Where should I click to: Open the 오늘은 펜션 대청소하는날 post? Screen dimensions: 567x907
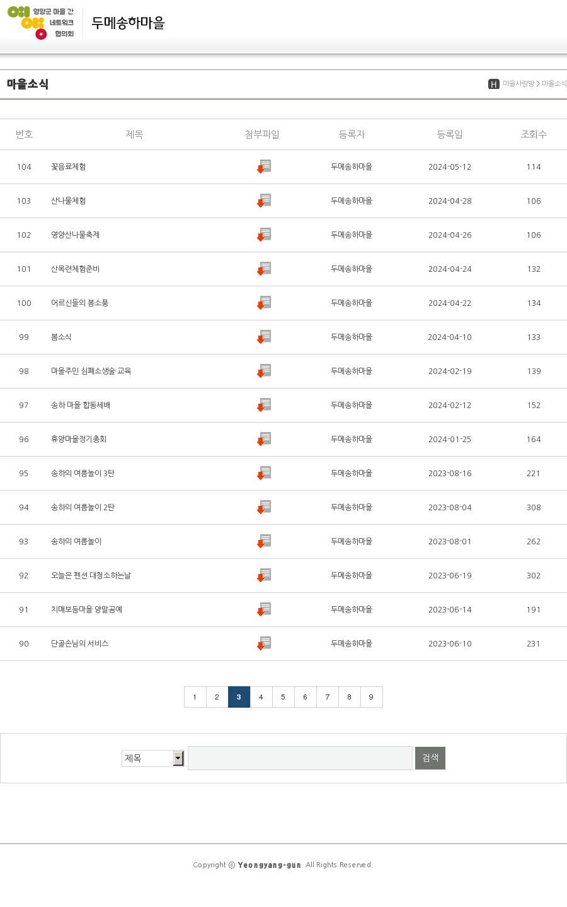[x=91, y=575]
